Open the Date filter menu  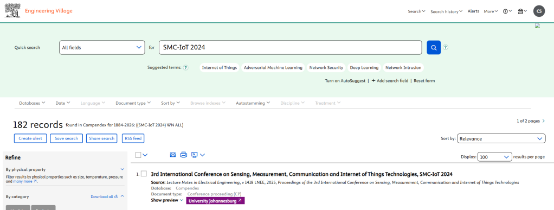63,103
